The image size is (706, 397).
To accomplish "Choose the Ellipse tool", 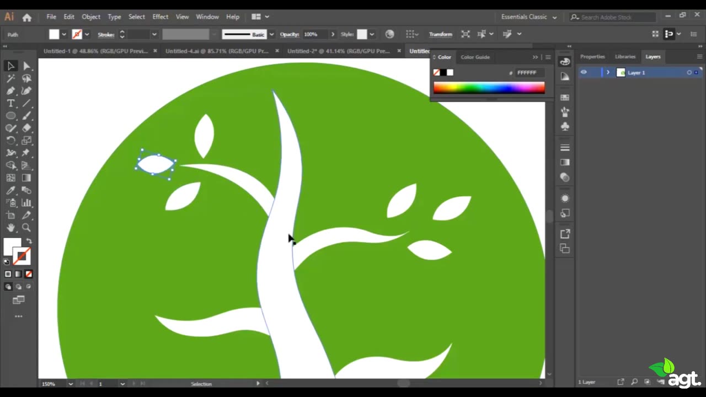I will tap(10, 116).
